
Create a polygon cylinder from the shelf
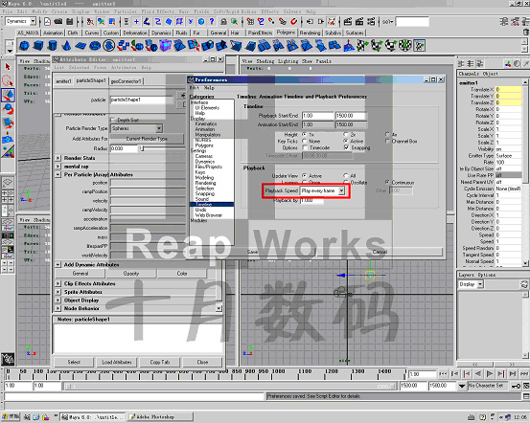click(x=53, y=46)
